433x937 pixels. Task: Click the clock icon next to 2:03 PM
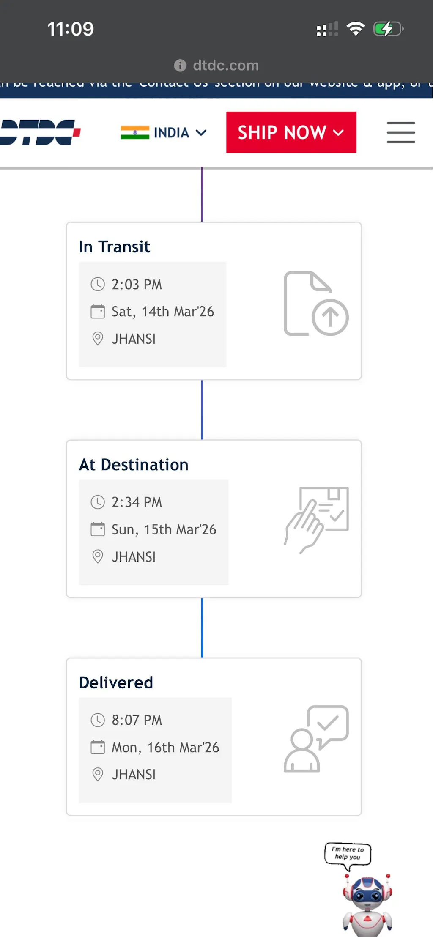pyautogui.click(x=98, y=284)
